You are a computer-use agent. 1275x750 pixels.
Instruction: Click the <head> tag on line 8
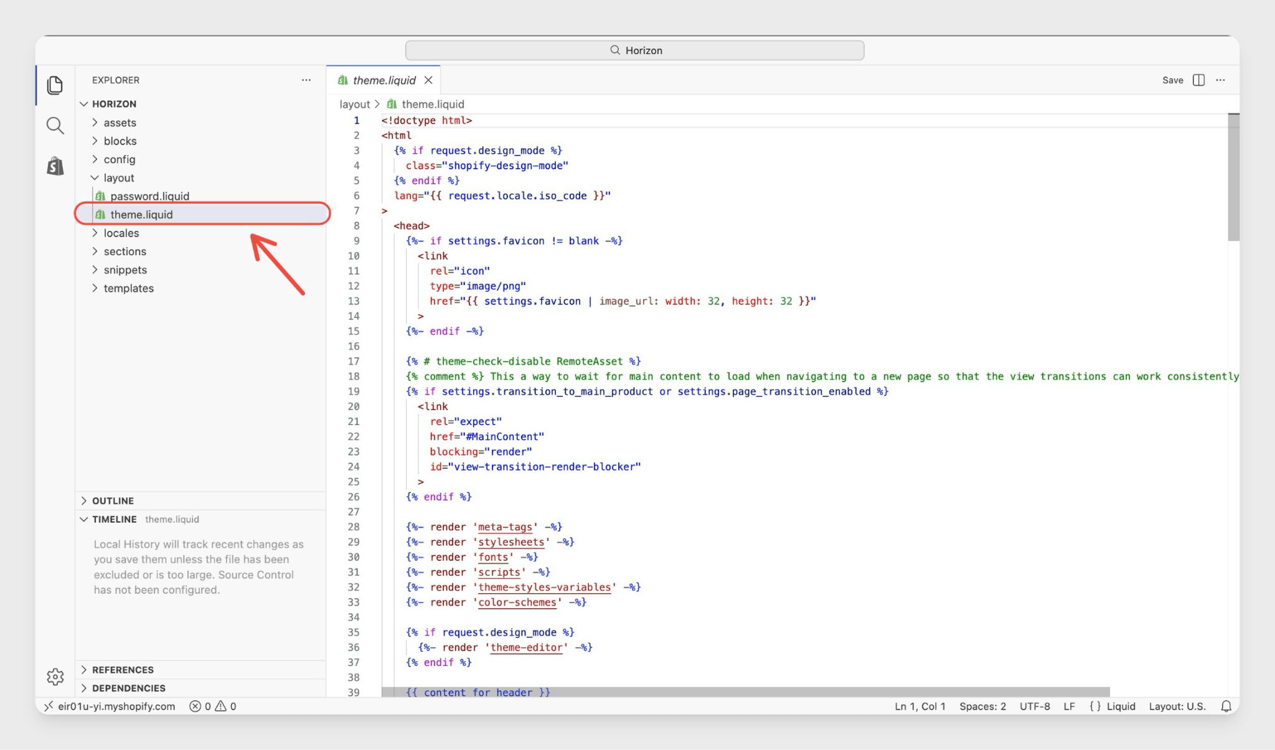[x=412, y=226]
